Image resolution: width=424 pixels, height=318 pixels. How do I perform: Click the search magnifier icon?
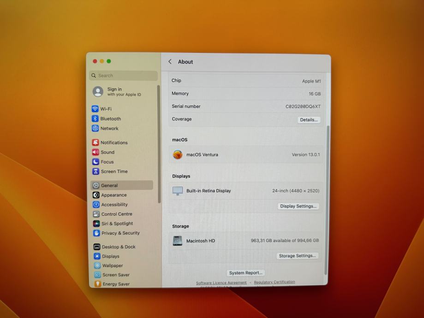tap(94, 76)
